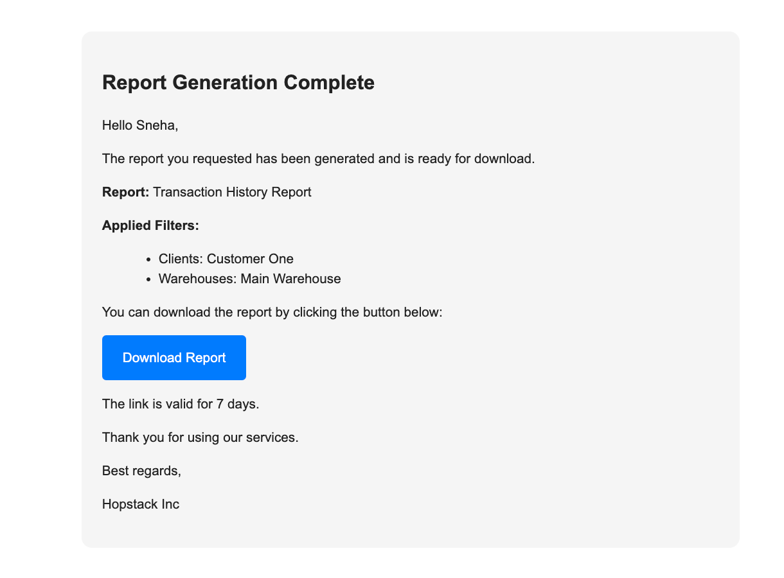Click the bold "Applied Filters:" label
Screen dimensions: 784x578
tap(150, 225)
